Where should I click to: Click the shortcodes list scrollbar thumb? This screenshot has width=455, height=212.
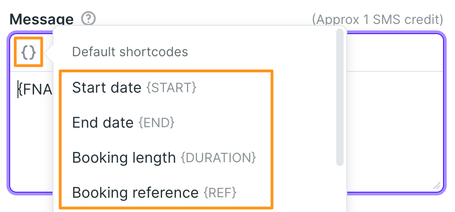340,97
